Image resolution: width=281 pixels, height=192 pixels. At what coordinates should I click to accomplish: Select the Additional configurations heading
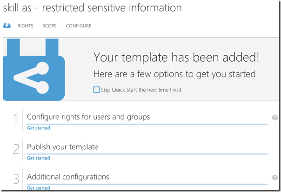point(68,177)
